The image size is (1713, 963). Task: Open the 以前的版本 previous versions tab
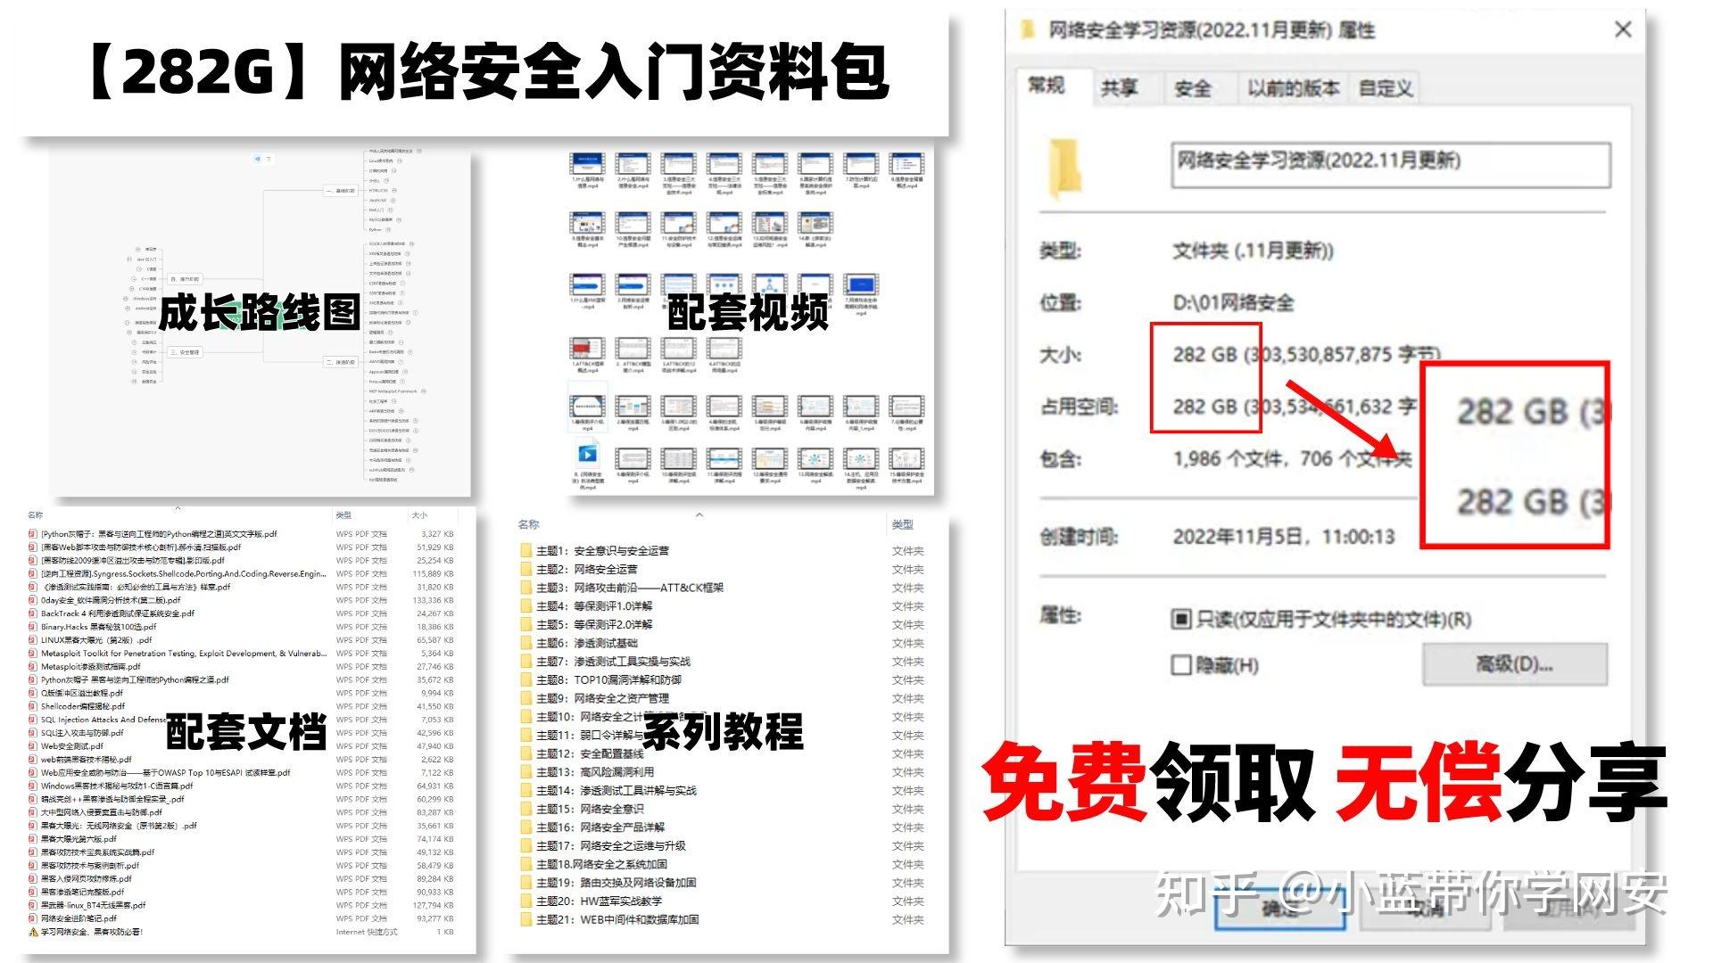(1293, 88)
